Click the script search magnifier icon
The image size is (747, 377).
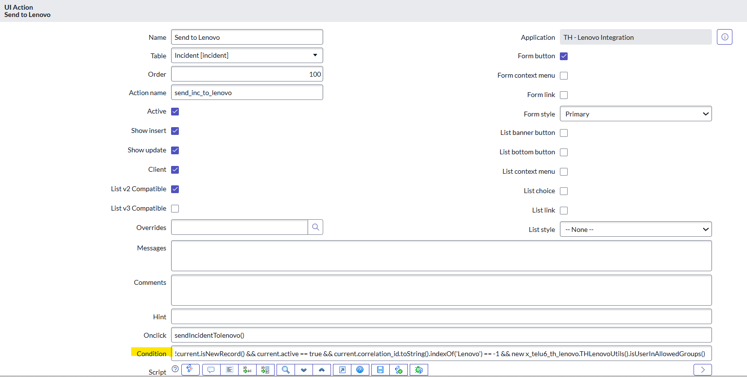point(285,370)
